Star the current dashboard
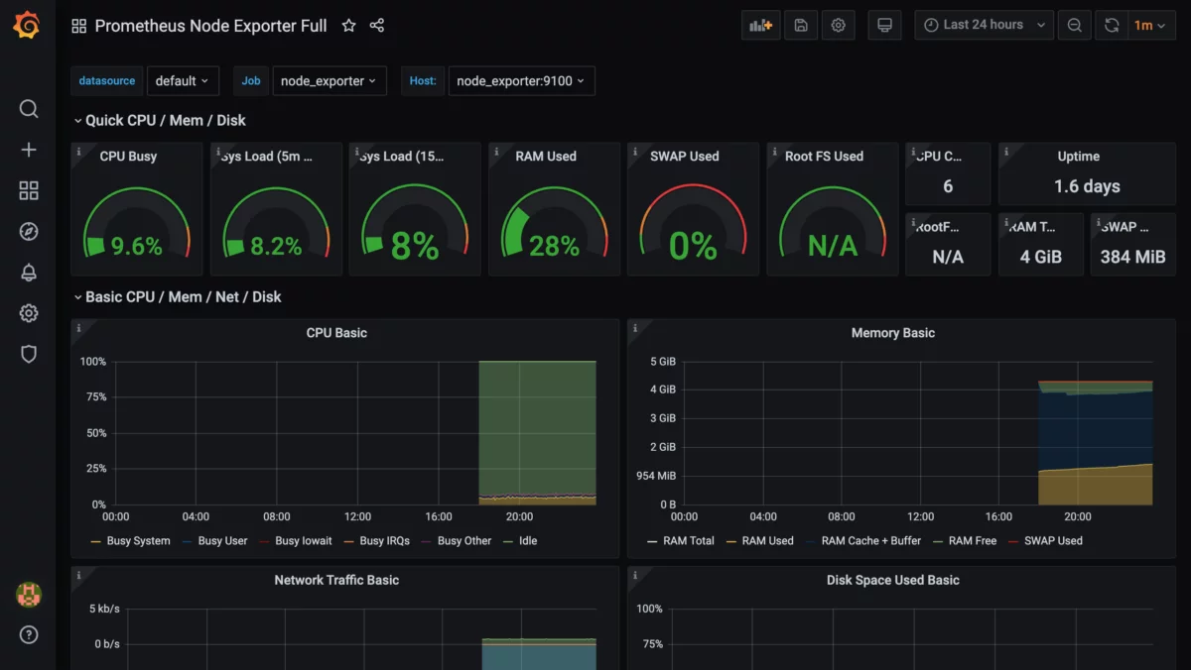1191x670 pixels. [348, 26]
